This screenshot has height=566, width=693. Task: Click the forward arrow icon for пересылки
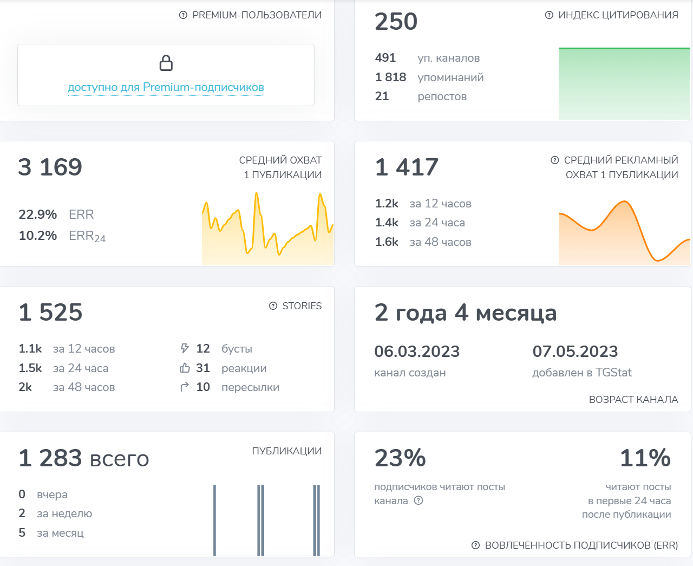[185, 387]
